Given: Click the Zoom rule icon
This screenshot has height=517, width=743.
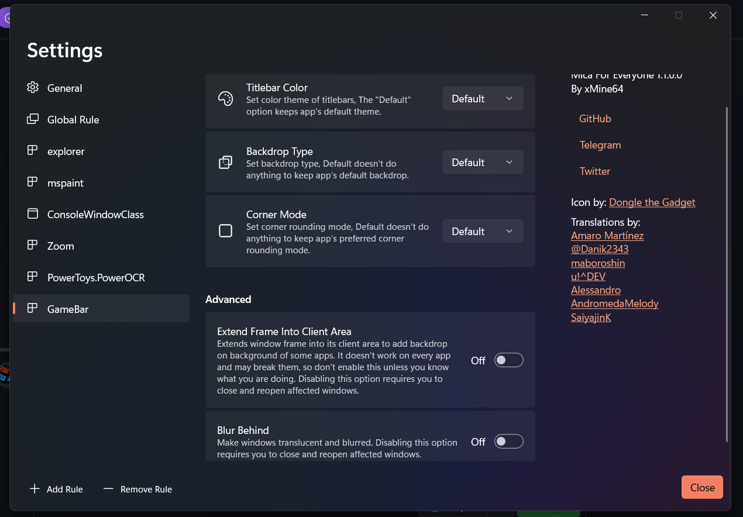Looking at the screenshot, I should 33,246.
